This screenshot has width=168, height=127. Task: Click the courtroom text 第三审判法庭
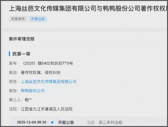coord(110,122)
